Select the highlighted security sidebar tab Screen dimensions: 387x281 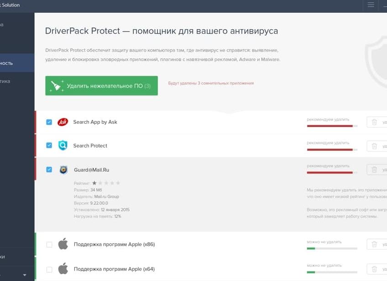[17, 63]
